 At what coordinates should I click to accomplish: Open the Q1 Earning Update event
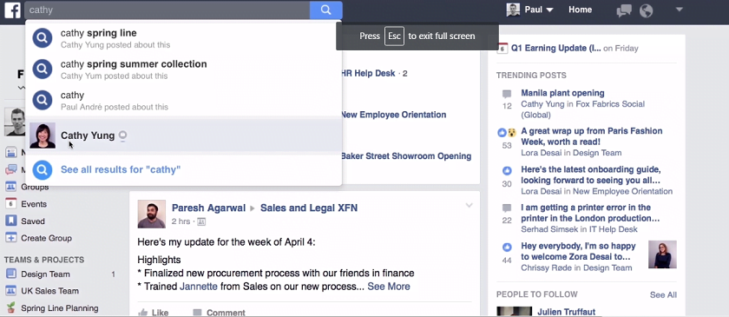point(556,48)
